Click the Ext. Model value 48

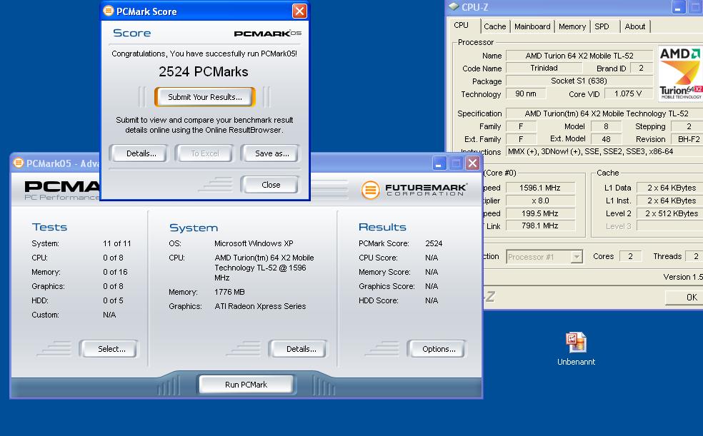tap(606, 139)
